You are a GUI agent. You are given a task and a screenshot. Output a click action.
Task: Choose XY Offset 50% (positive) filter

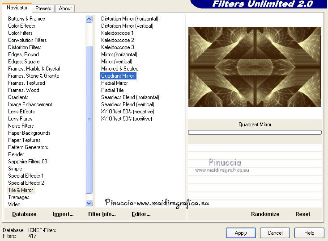pos(126,119)
